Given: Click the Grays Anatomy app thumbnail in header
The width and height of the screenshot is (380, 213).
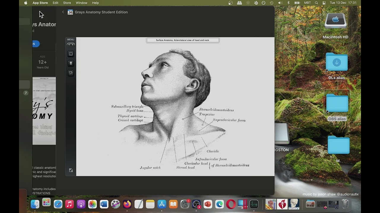Looking at the screenshot, I should [x=70, y=12].
